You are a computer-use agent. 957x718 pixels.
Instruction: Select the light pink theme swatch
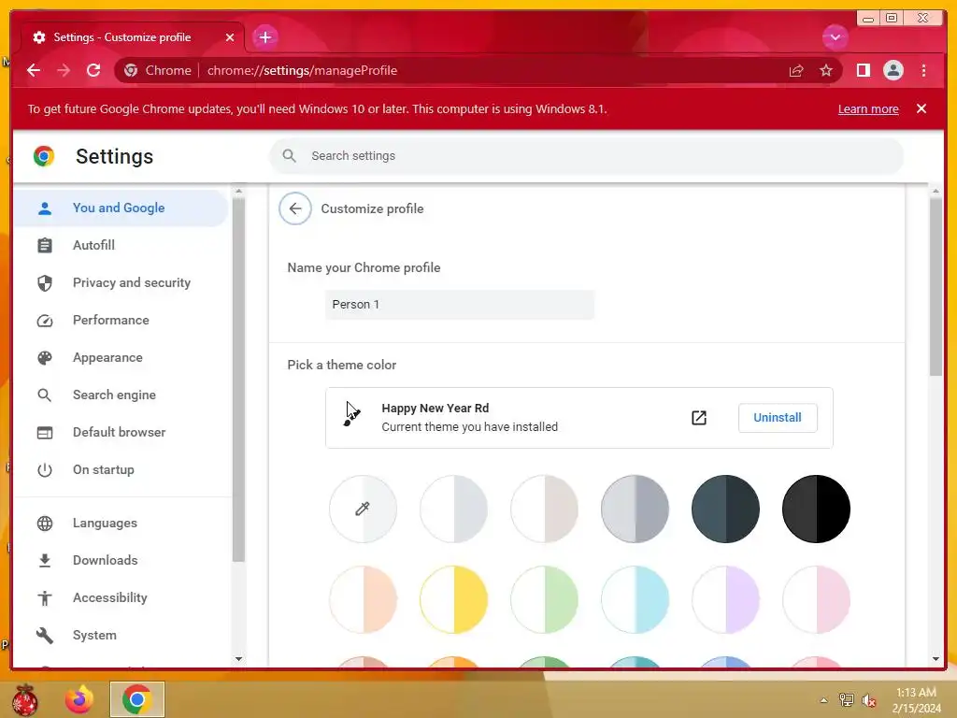[x=816, y=599]
